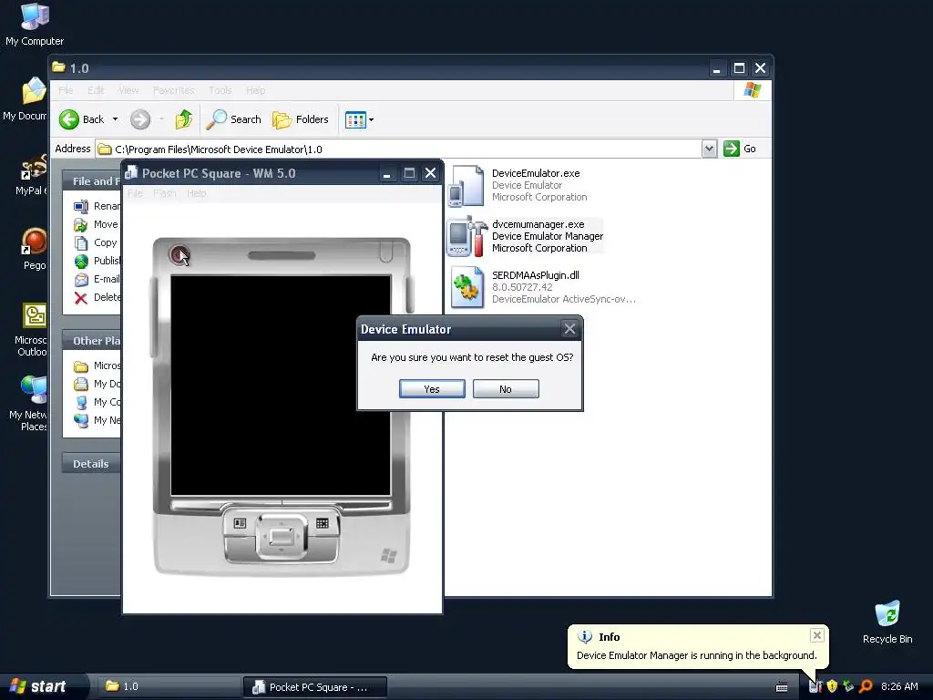Screen dimensions: 933x700
Task: Open the Explorer window's Help menu
Action: 256,90
